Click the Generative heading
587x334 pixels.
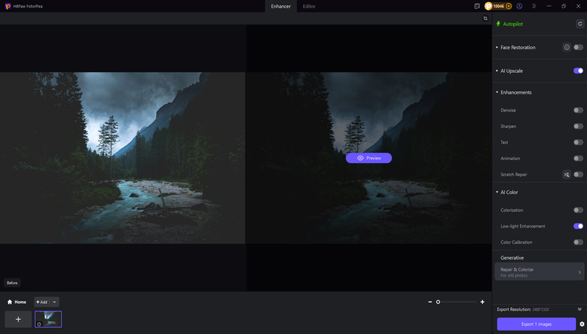pos(512,257)
